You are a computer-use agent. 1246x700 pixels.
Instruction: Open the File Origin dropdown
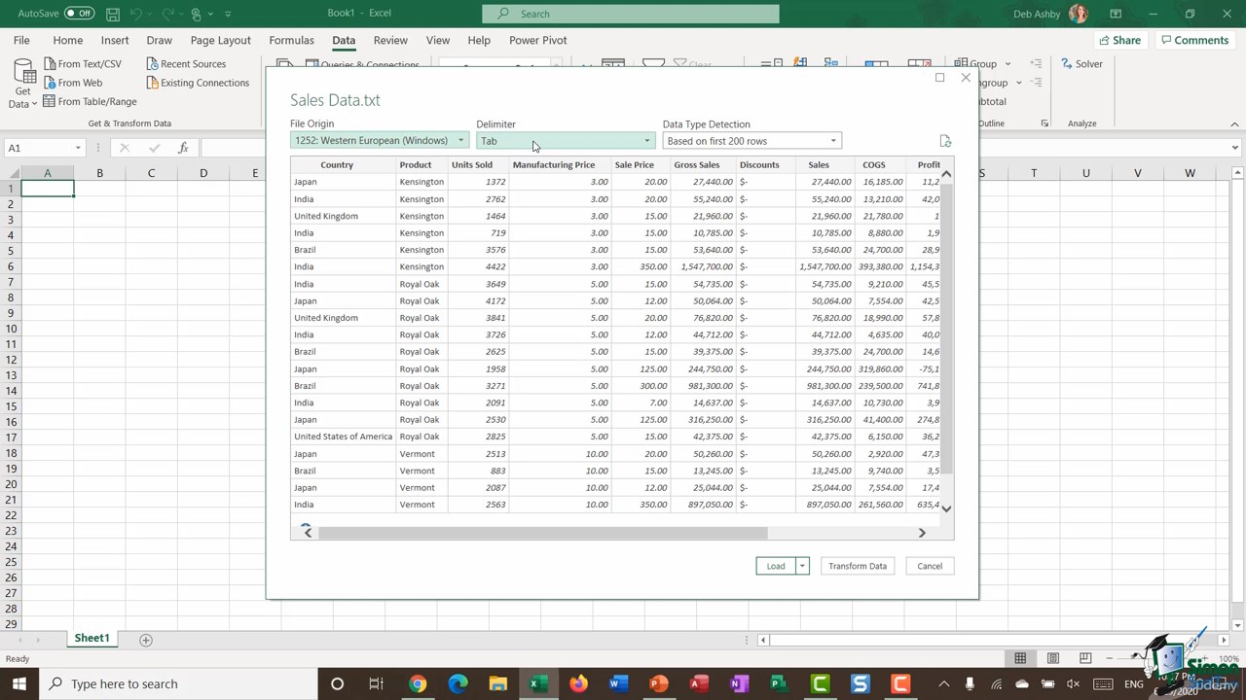(x=380, y=141)
